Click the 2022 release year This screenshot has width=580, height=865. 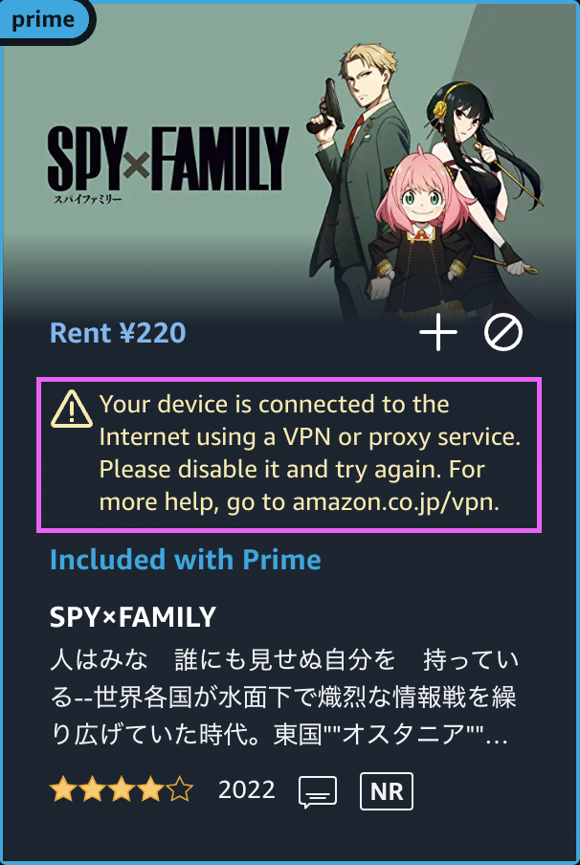point(246,790)
